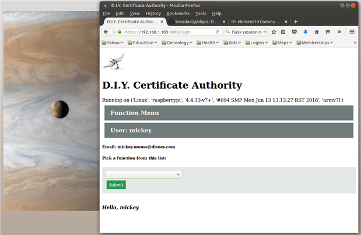Open the Pocket icon in toolbar
The height and width of the screenshot is (235, 361).
pyautogui.click(x=295, y=31)
